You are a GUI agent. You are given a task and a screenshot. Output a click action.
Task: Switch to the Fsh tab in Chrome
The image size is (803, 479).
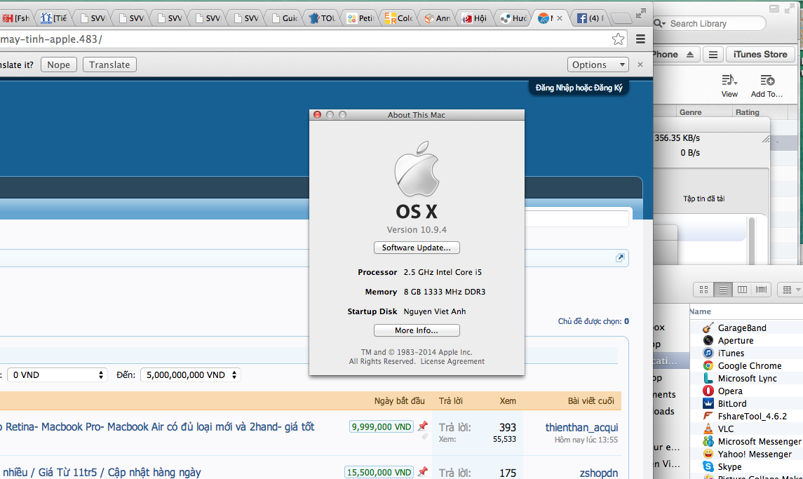[15, 18]
